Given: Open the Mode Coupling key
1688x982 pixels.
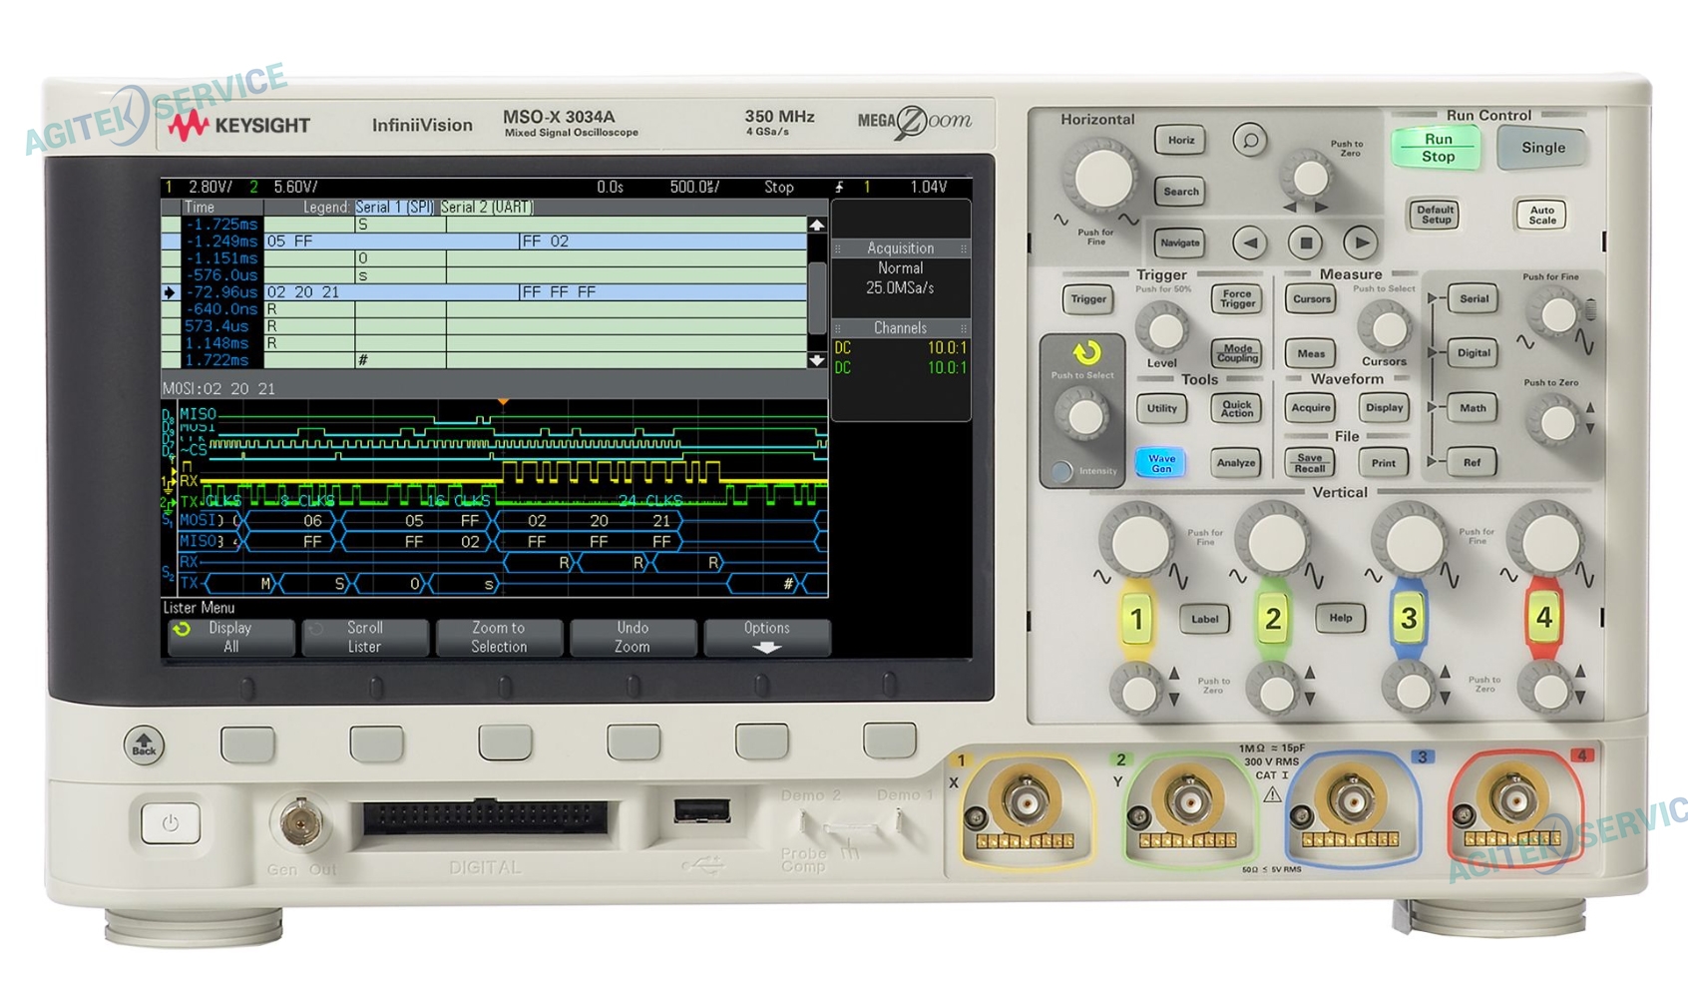Looking at the screenshot, I should (1237, 353).
